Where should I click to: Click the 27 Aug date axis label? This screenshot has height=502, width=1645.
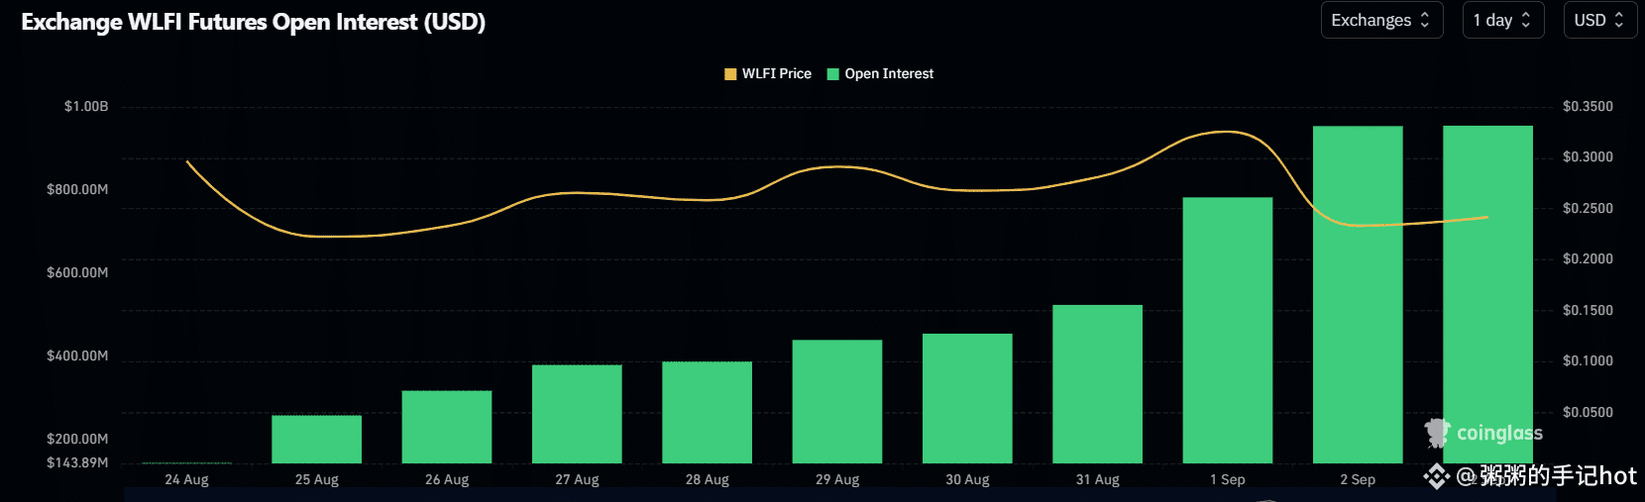pos(577,479)
